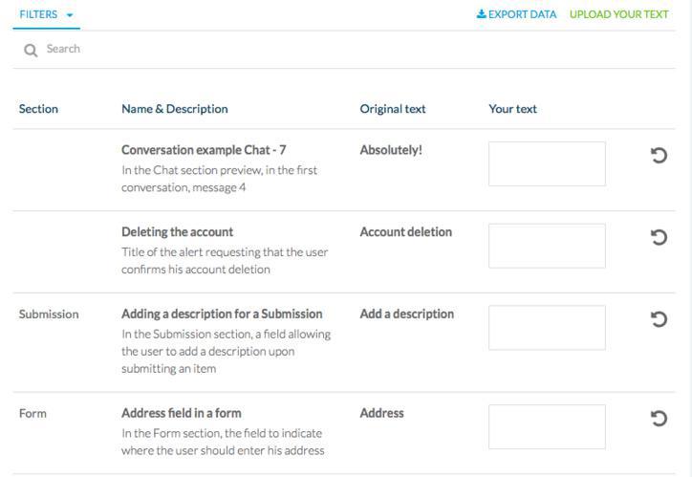Click the text box for Absolutely!
Viewport: 692px width, 477px height.
point(547,163)
